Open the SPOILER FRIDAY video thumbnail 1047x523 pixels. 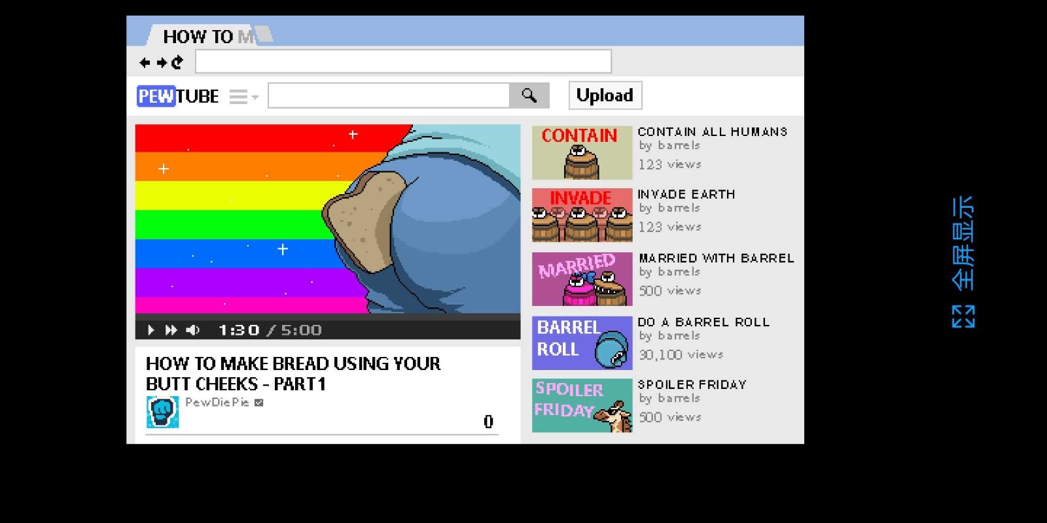tap(582, 405)
